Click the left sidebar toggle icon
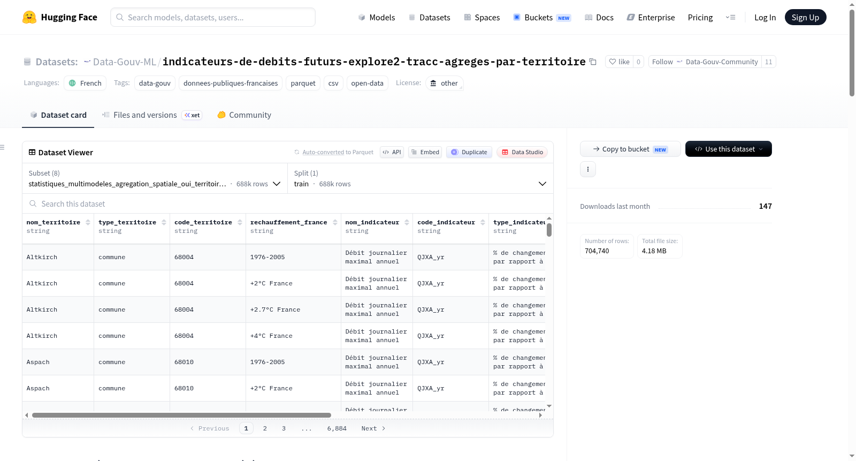The image size is (856, 461). [2, 147]
